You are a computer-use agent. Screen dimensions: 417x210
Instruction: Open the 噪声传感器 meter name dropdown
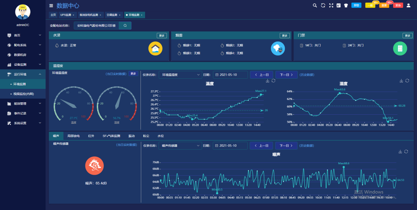pos(180,146)
